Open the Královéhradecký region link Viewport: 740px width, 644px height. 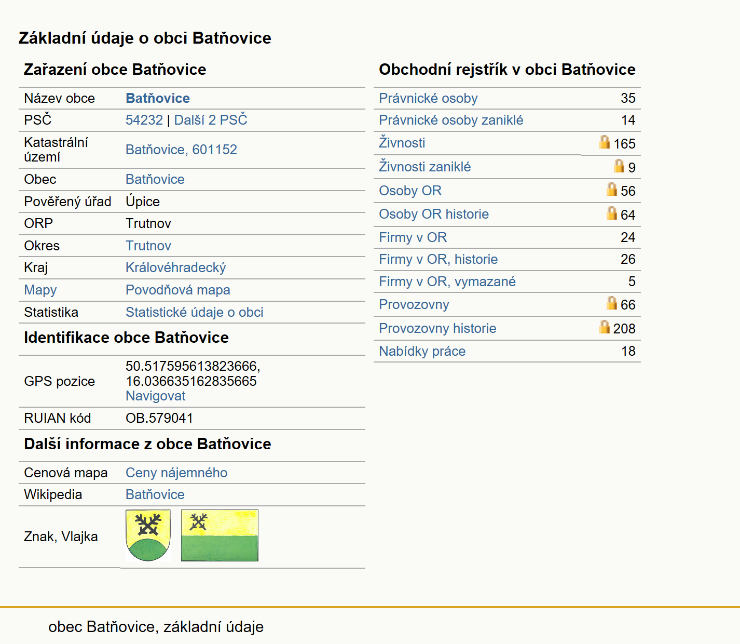[x=176, y=267]
